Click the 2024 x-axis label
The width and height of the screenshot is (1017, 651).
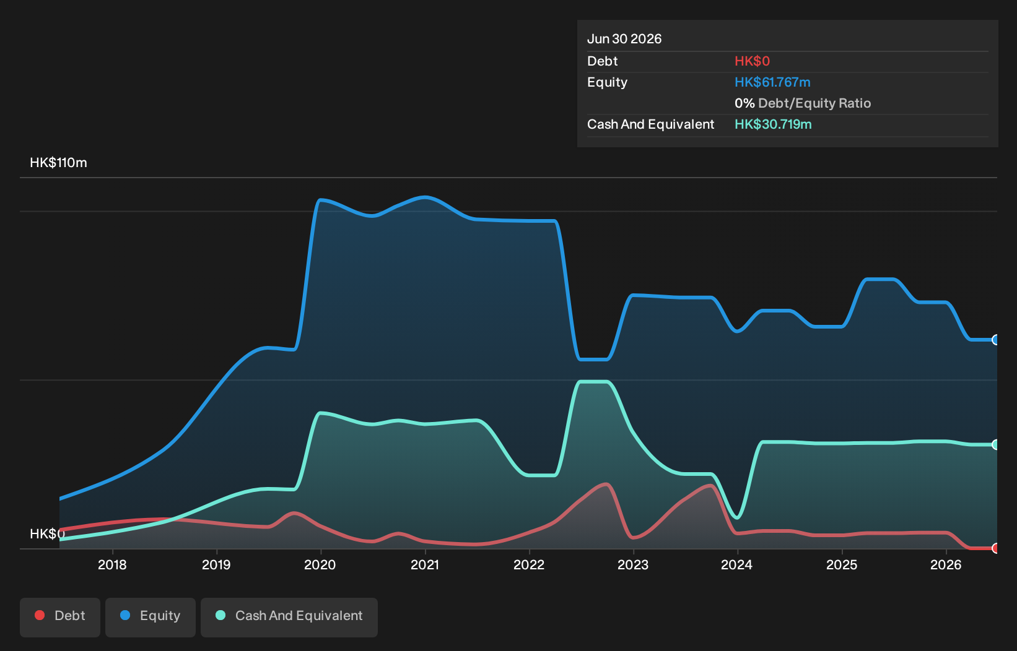click(737, 564)
